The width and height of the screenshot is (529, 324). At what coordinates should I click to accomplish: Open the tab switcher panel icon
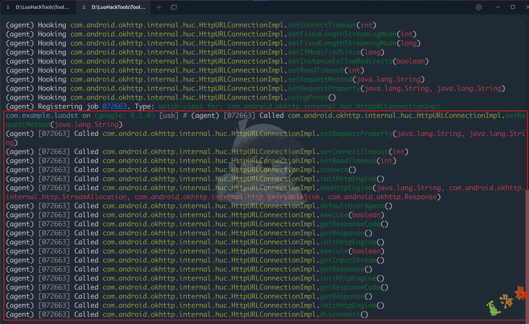(x=174, y=7)
